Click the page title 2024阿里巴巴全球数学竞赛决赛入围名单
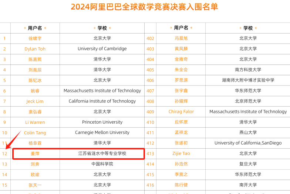The height and width of the screenshot is (194, 290). point(145,7)
